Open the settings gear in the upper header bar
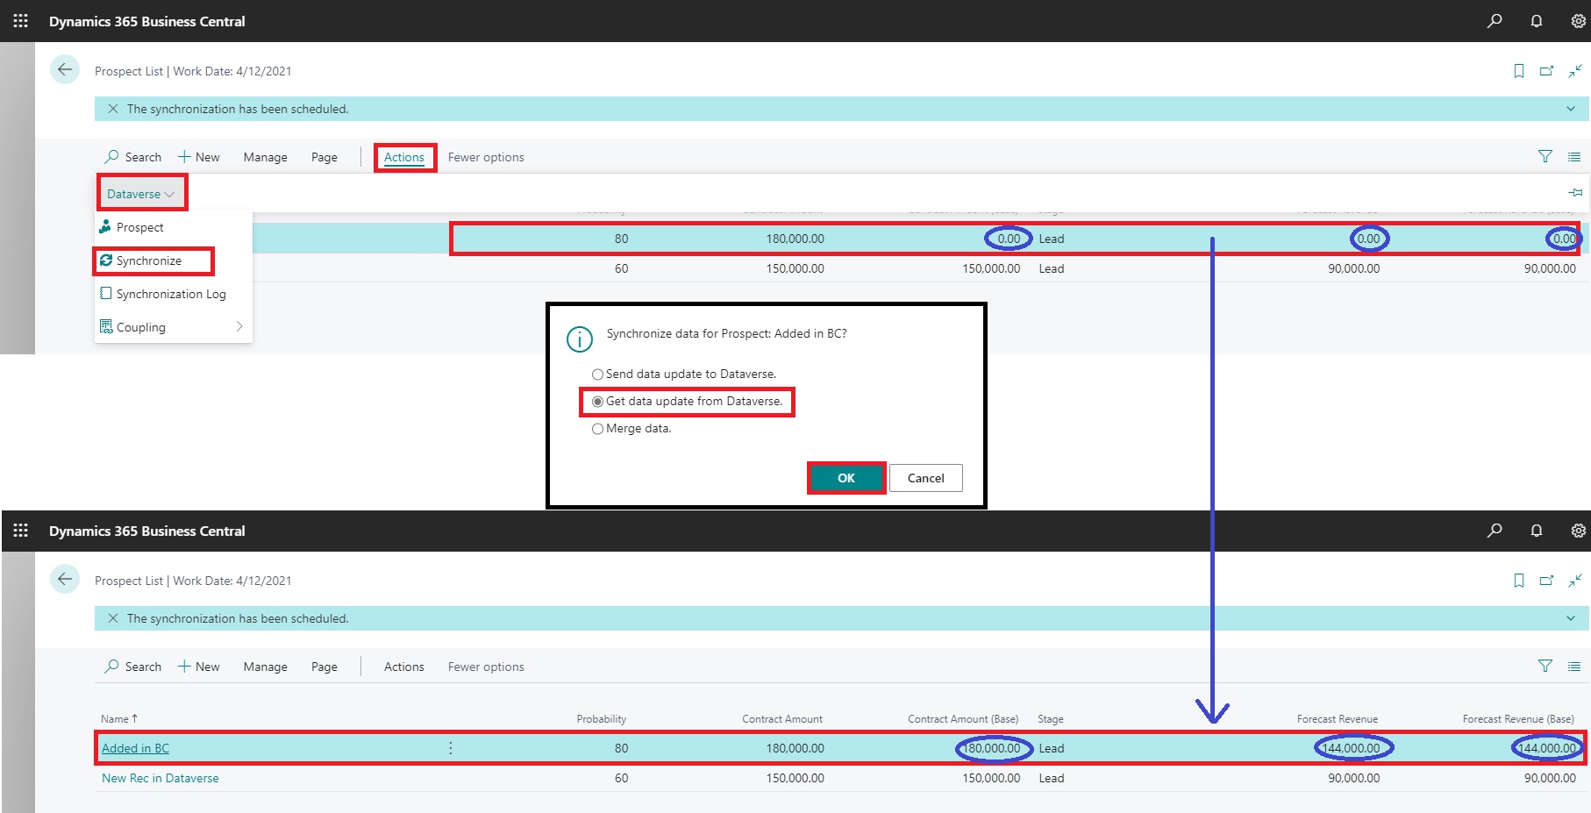 pyautogui.click(x=1578, y=21)
